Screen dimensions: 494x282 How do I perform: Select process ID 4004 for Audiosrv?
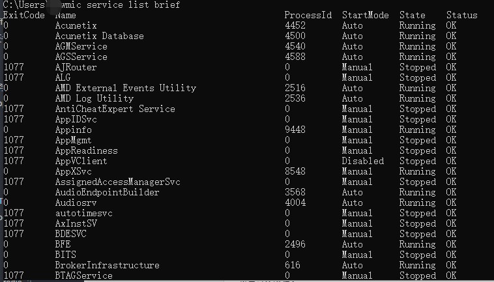coord(295,203)
